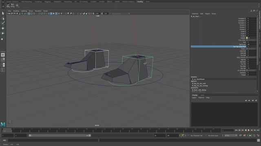The width and height of the screenshot is (261, 146).
Task: Open the Layers menu in Layer Editor
Action: [194, 98]
